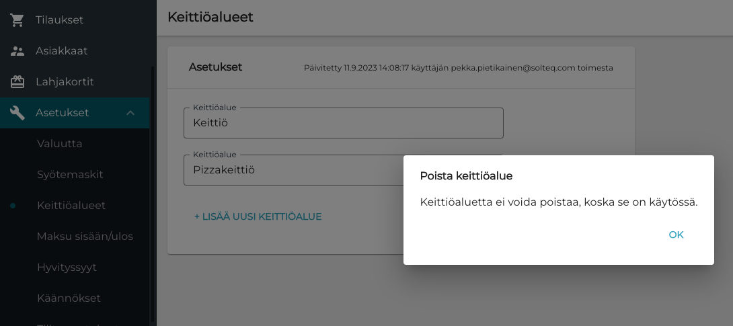
Task: Click the Keittiöalueet page title
Action: [x=210, y=17]
